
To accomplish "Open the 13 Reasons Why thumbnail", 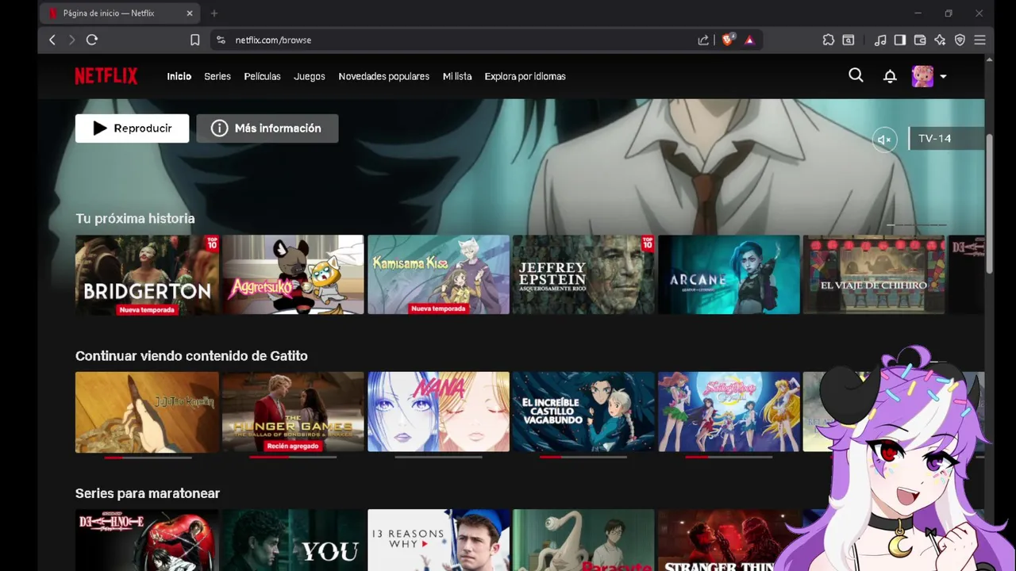I will (x=438, y=540).
